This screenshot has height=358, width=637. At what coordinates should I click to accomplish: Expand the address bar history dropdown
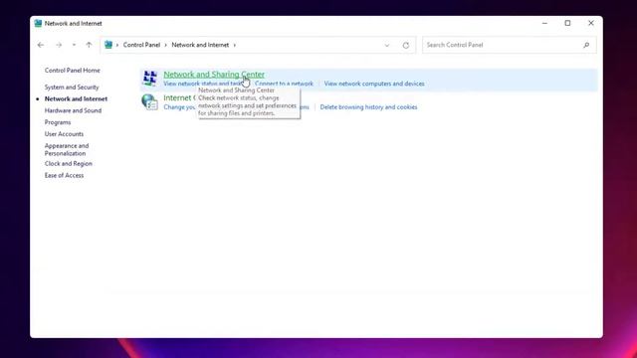point(387,45)
